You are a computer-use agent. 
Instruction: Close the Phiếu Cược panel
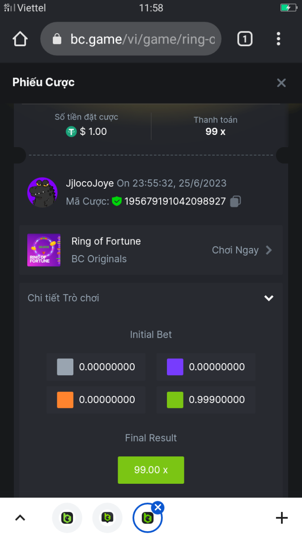pos(281,82)
